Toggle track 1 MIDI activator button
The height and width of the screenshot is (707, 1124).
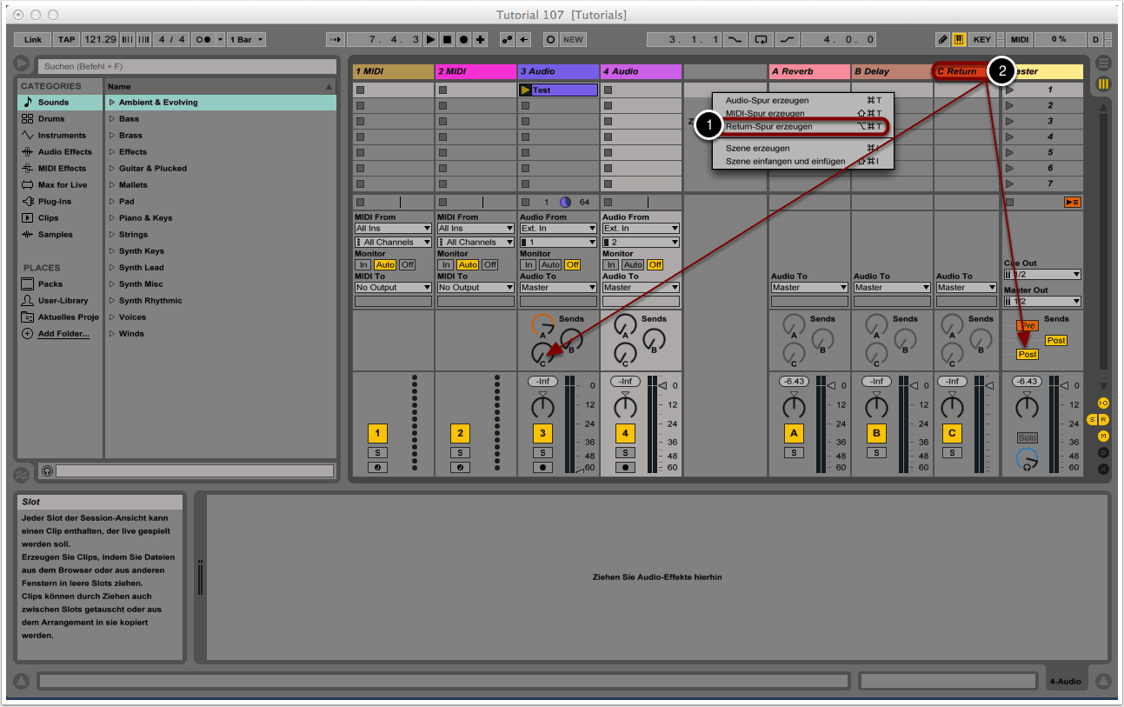pyautogui.click(x=377, y=433)
